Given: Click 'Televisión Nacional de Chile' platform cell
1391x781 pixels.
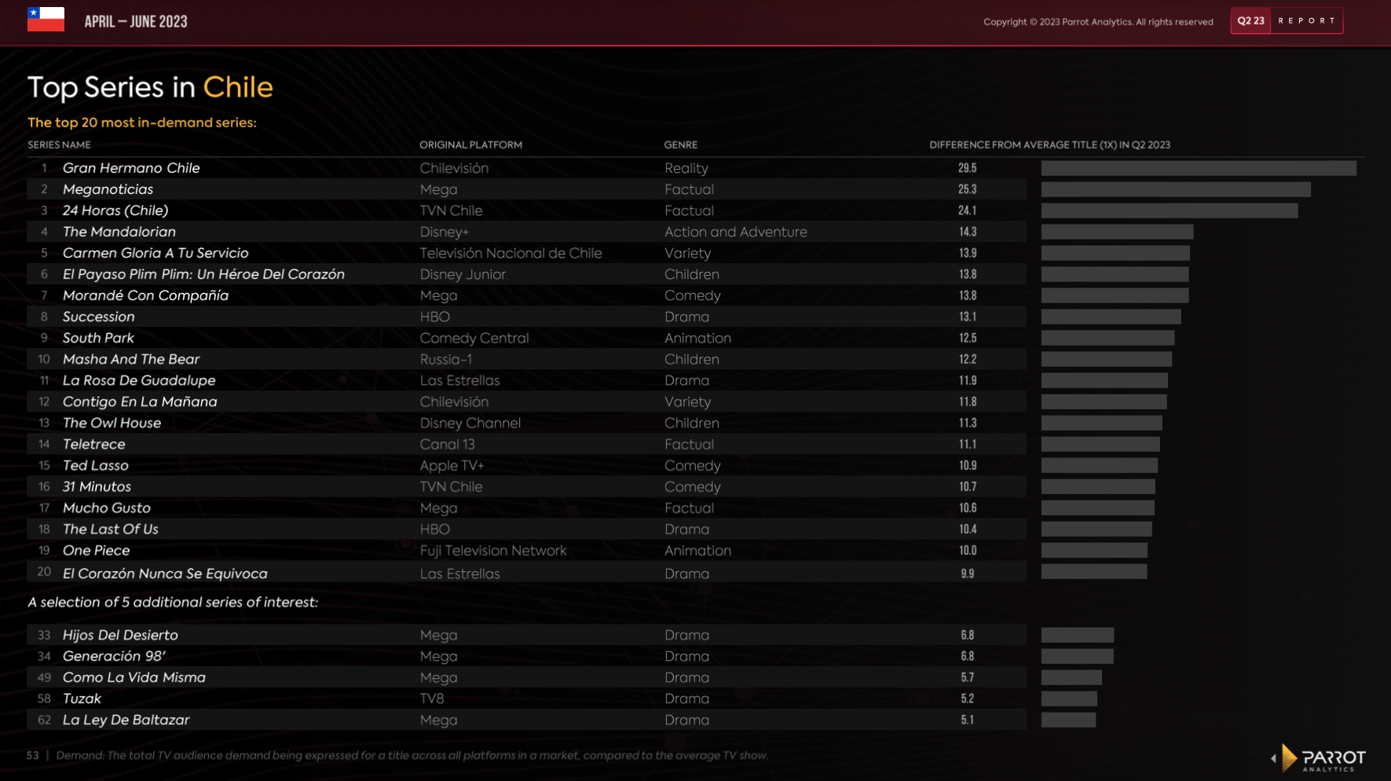Looking at the screenshot, I should tap(511, 253).
